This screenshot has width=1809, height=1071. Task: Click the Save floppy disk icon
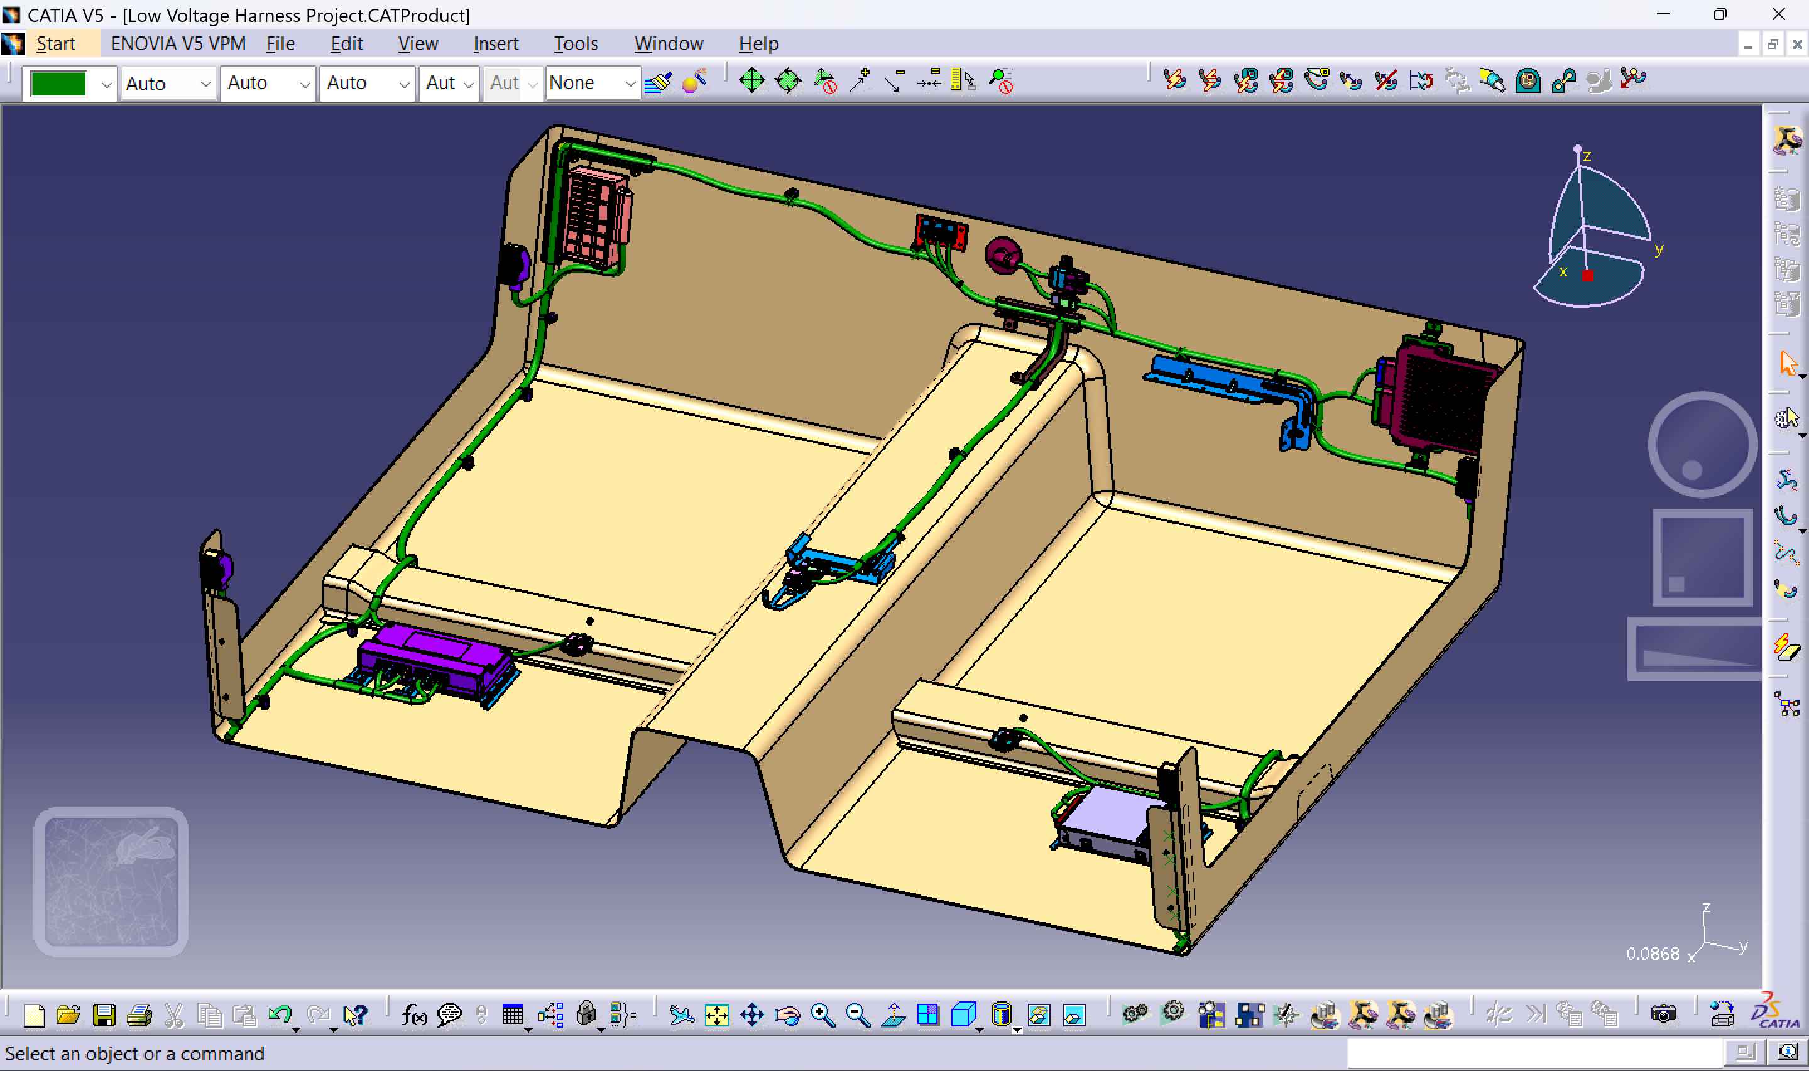click(104, 1016)
